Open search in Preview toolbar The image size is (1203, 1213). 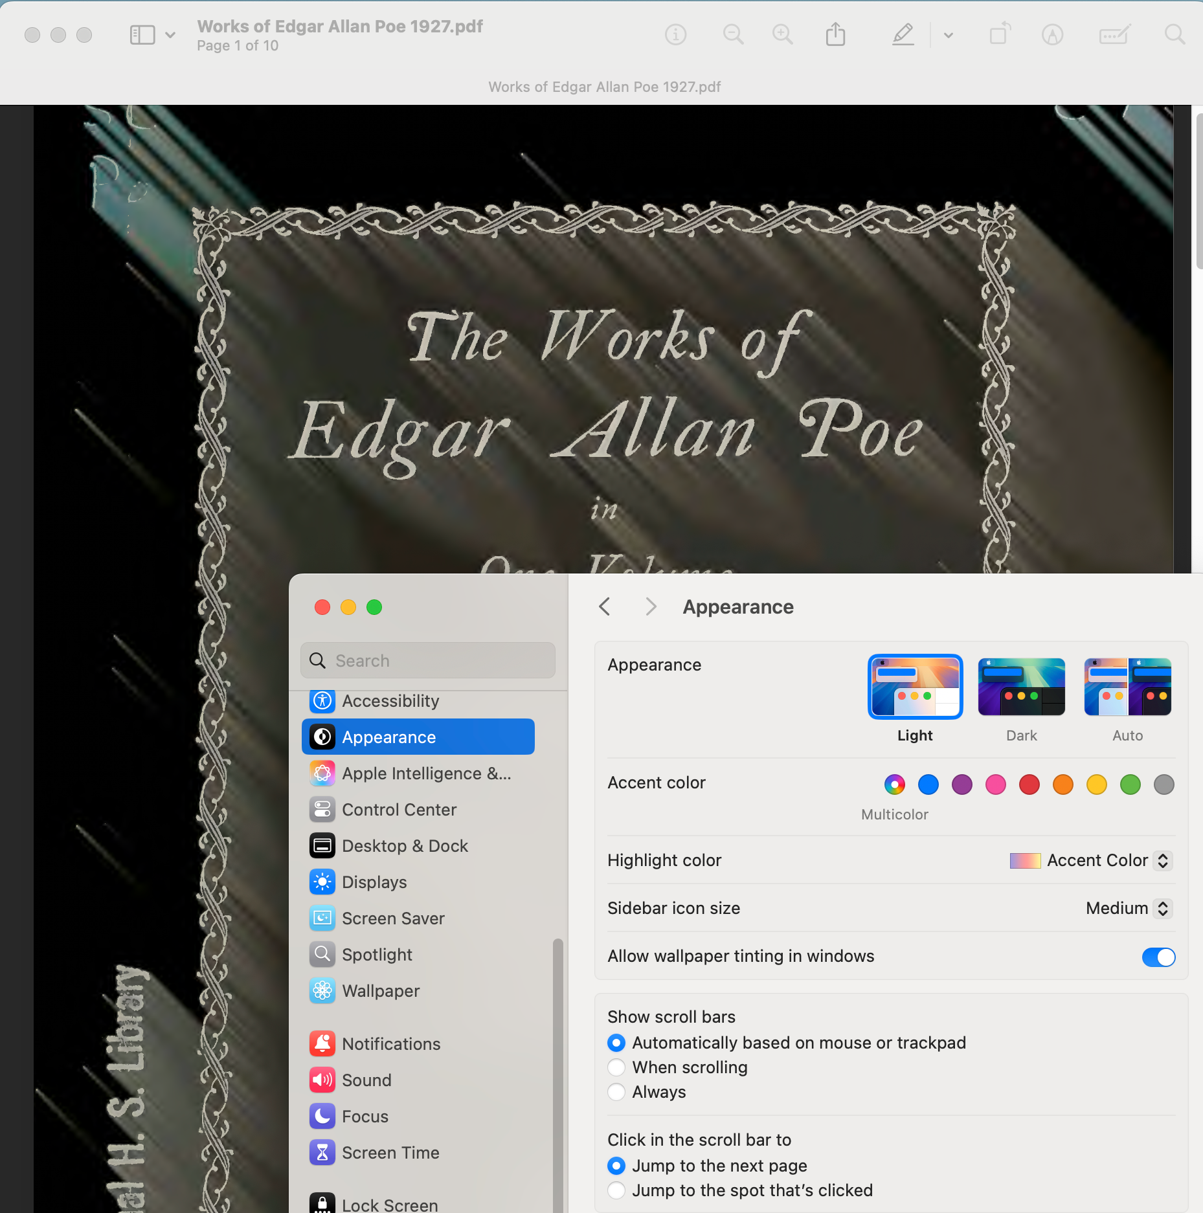[x=1175, y=35]
